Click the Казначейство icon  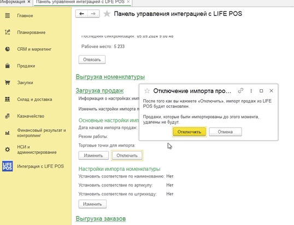click(x=7, y=116)
